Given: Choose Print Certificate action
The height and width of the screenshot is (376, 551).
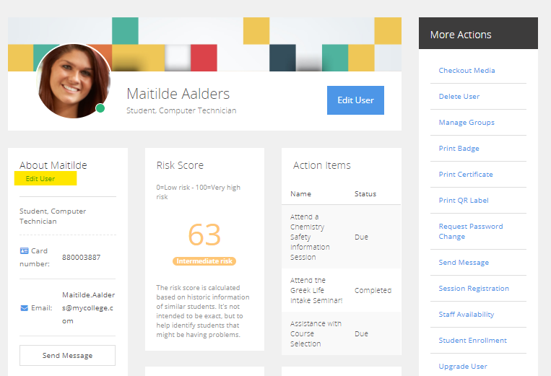Looking at the screenshot, I should click(466, 174).
